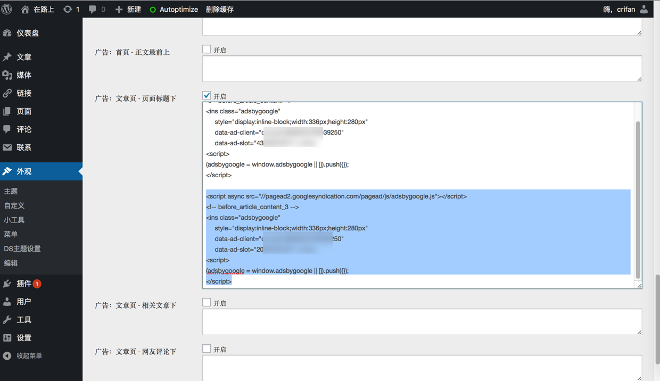Click the 评论 comment icon in sidebar
Viewport: 660px width, 381px height.
coord(7,129)
